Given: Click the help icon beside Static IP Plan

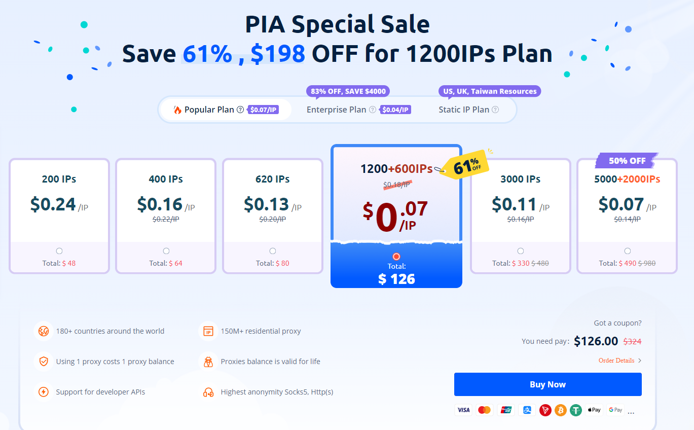Looking at the screenshot, I should pyautogui.click(x=495, y=110).
